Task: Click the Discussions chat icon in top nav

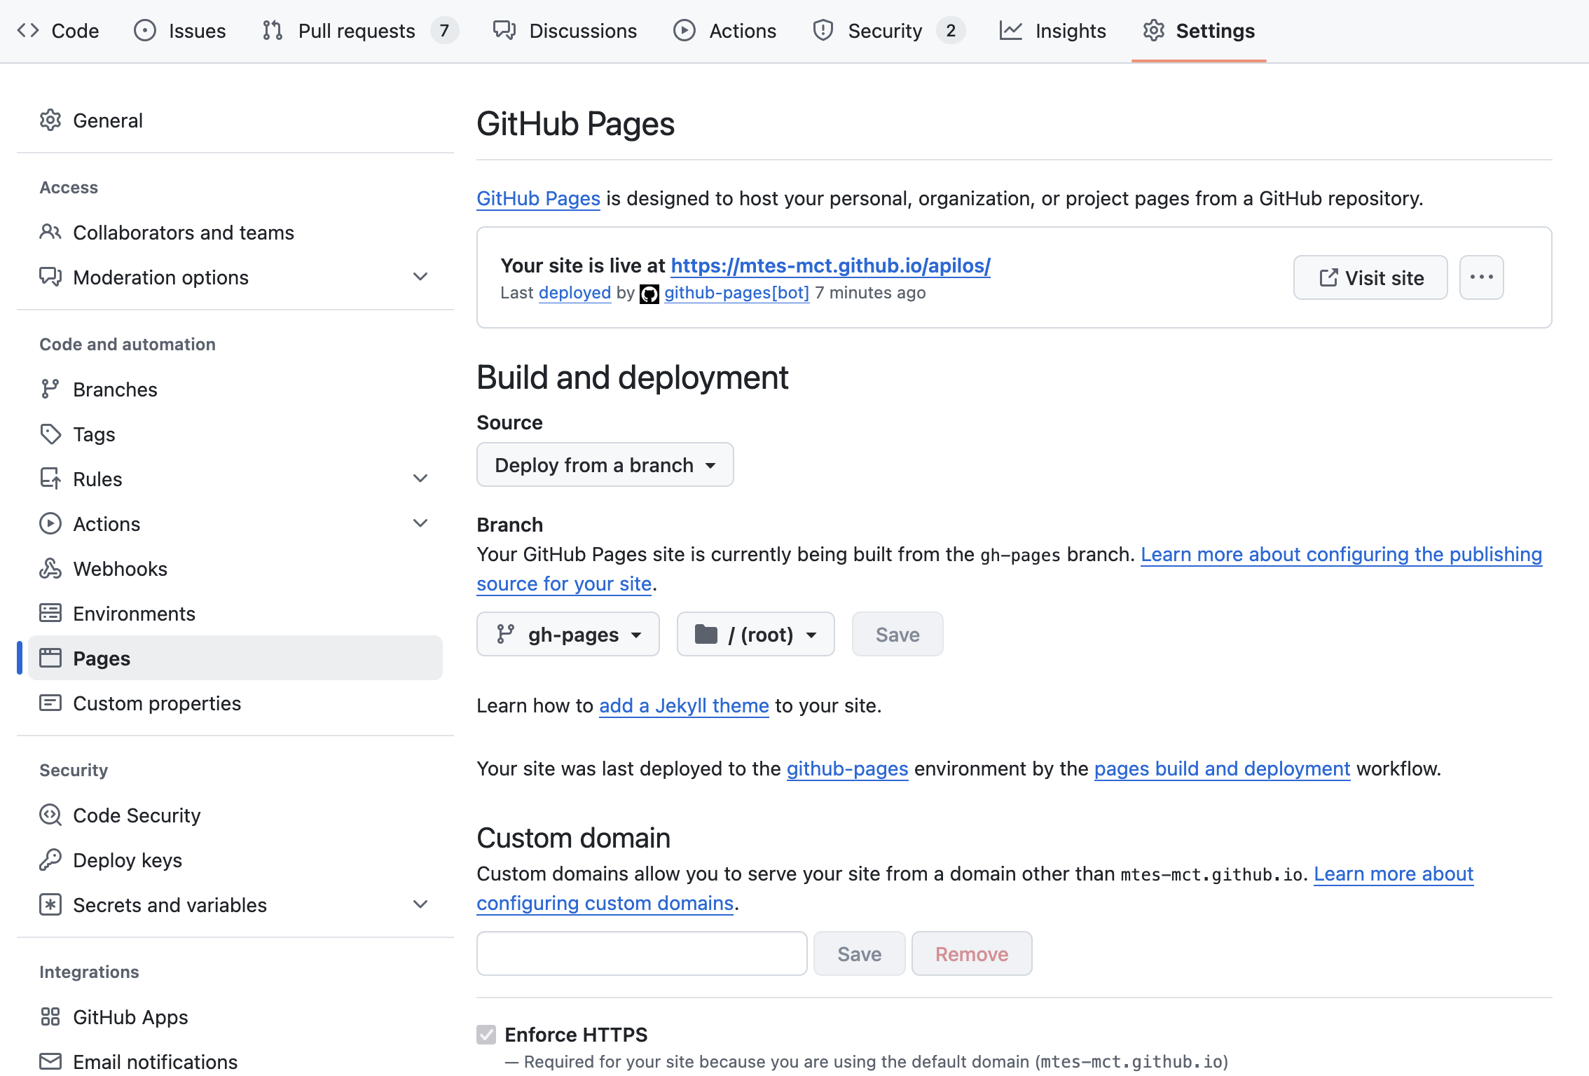Action: (x=504, y=31)
